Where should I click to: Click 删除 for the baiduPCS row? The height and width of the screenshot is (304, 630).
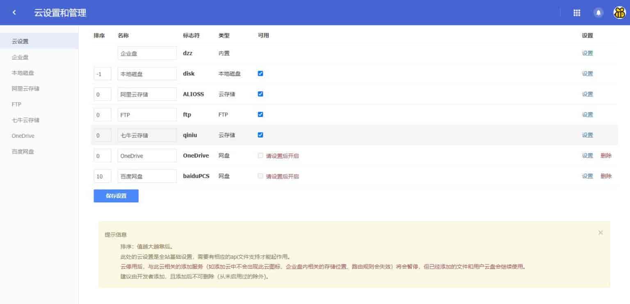coord(606,176)
